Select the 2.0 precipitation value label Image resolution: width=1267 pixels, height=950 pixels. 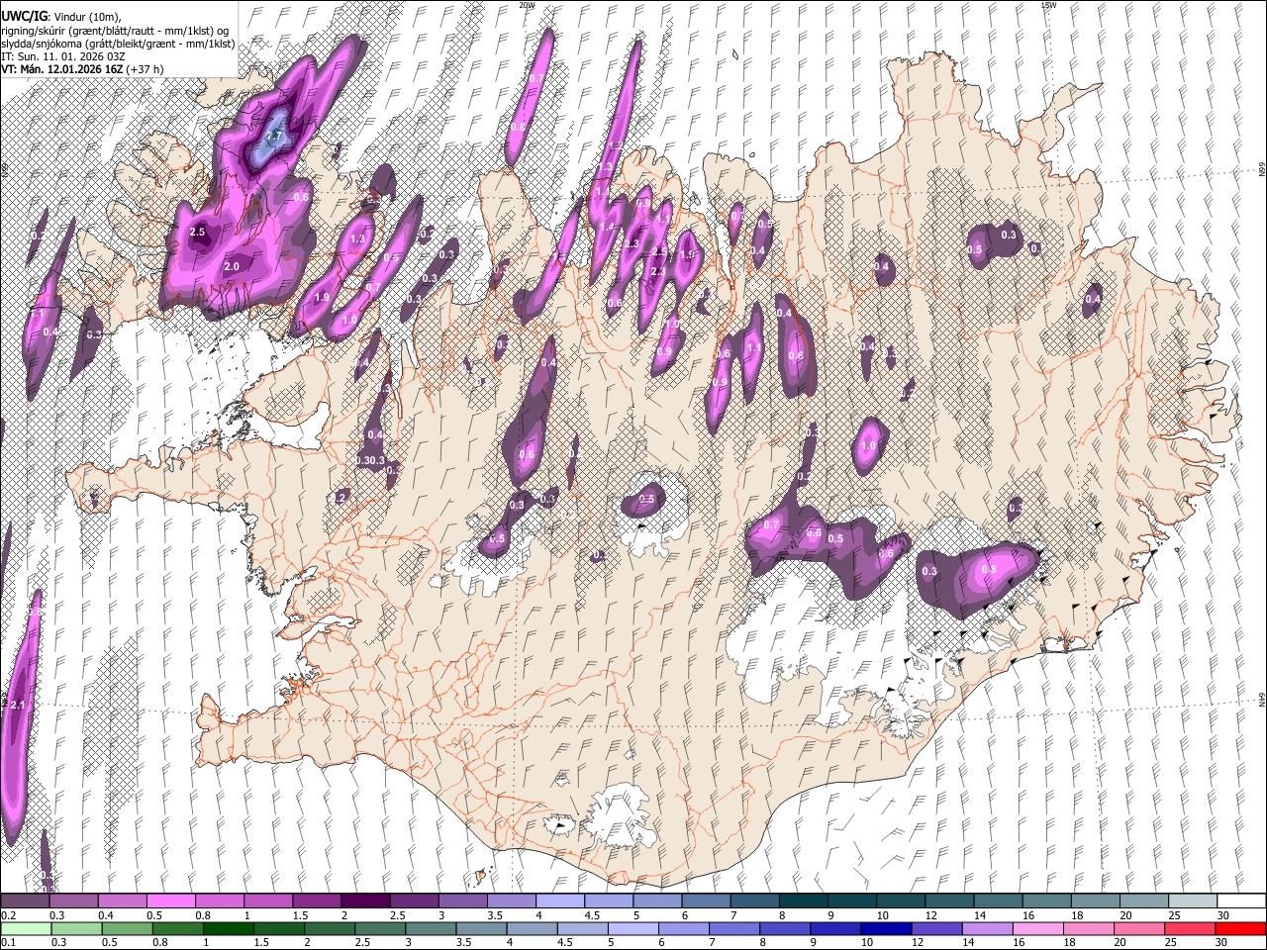[x=233, y=266]
